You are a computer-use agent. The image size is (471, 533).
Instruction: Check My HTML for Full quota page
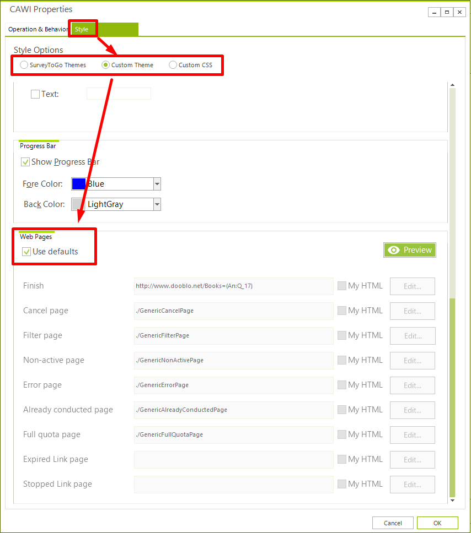click(x=342, y=434)
